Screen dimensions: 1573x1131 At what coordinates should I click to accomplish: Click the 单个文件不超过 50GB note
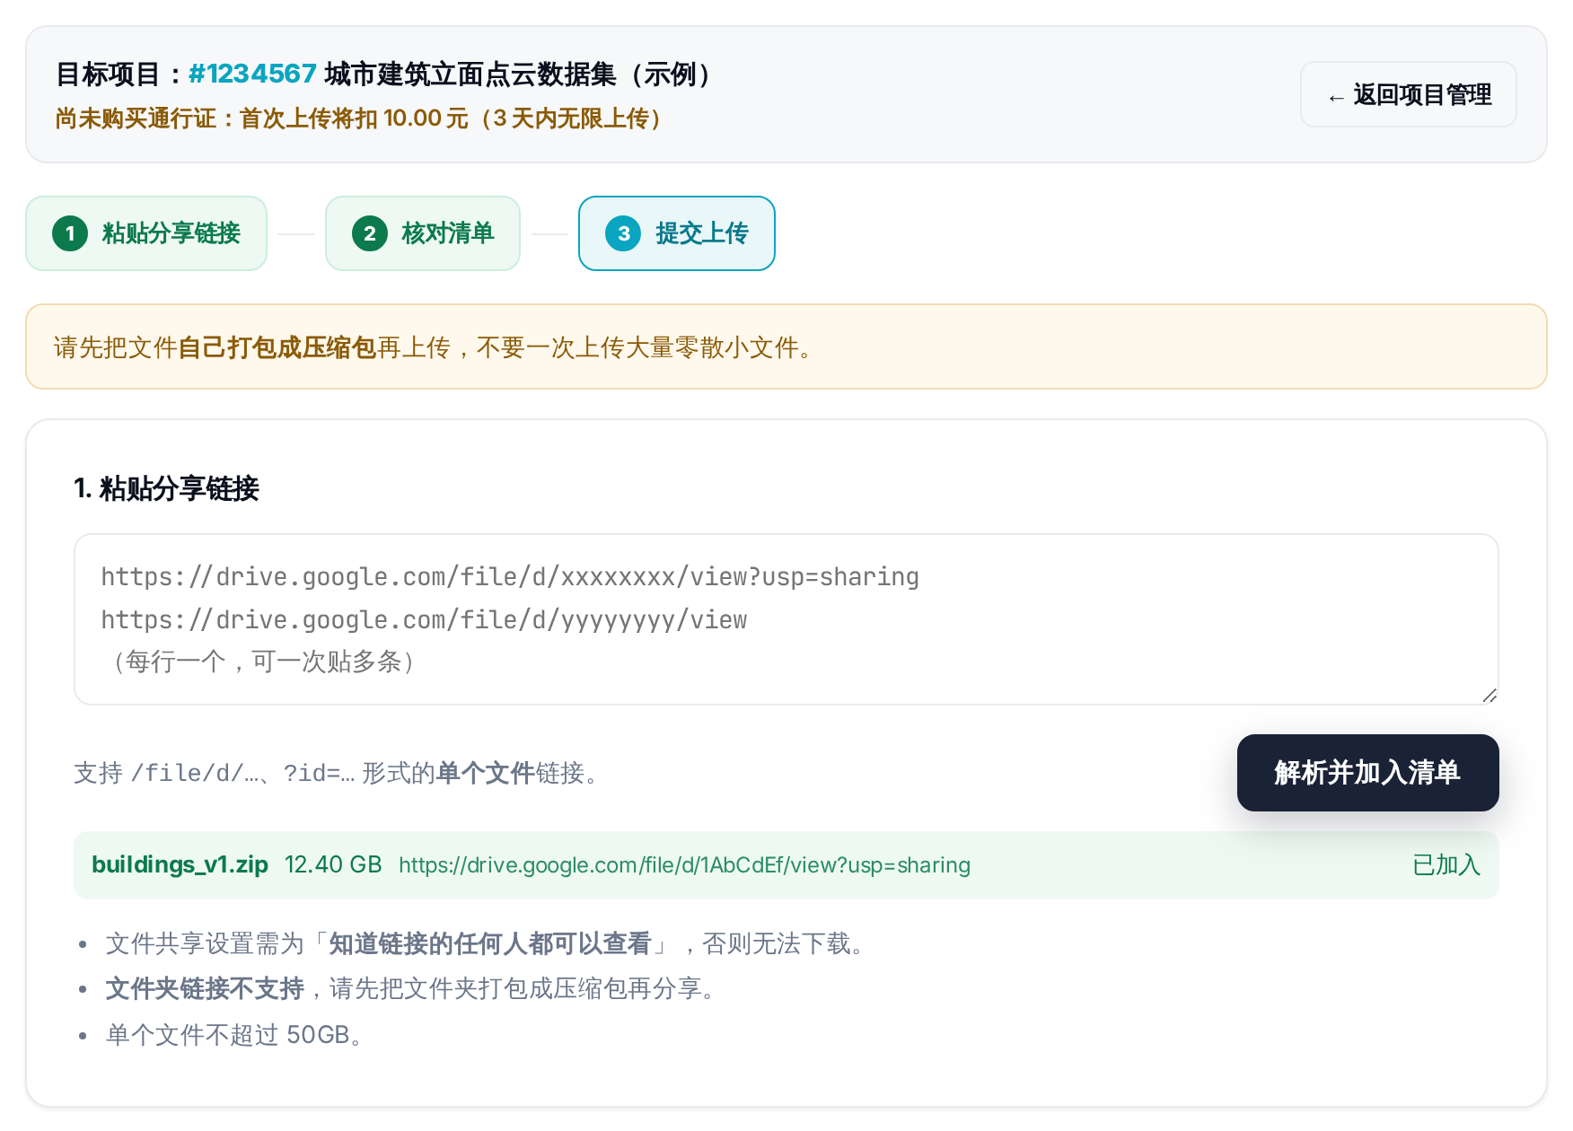tap(233, 1035)
